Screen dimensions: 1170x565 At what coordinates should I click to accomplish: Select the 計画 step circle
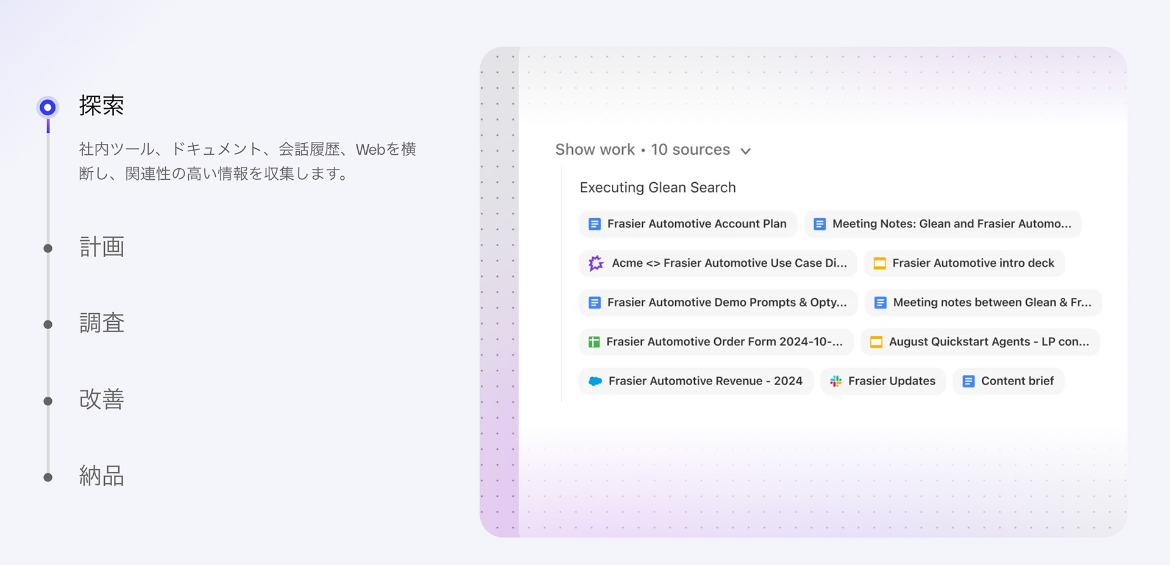48,247
